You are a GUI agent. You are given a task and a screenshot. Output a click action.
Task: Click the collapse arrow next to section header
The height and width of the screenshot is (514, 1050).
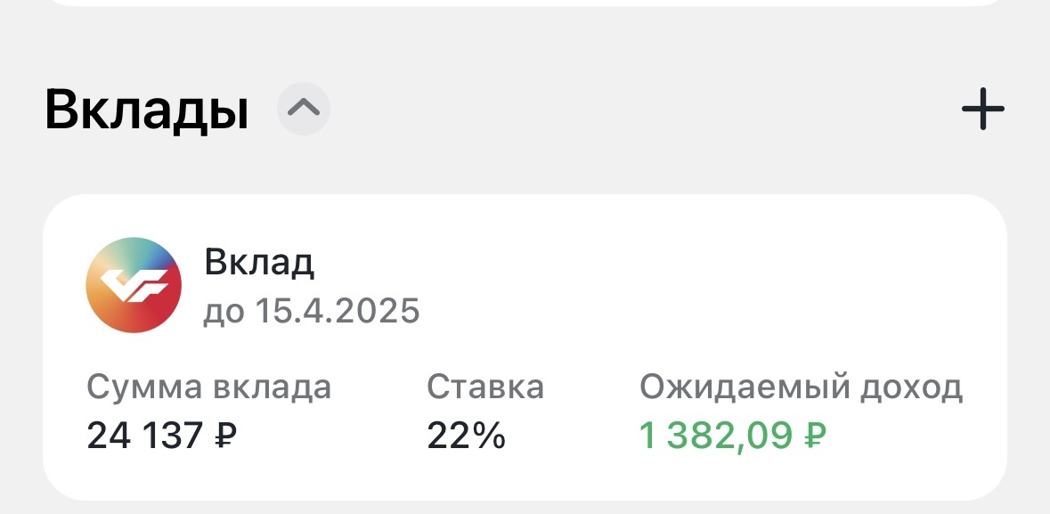point(302,109)
